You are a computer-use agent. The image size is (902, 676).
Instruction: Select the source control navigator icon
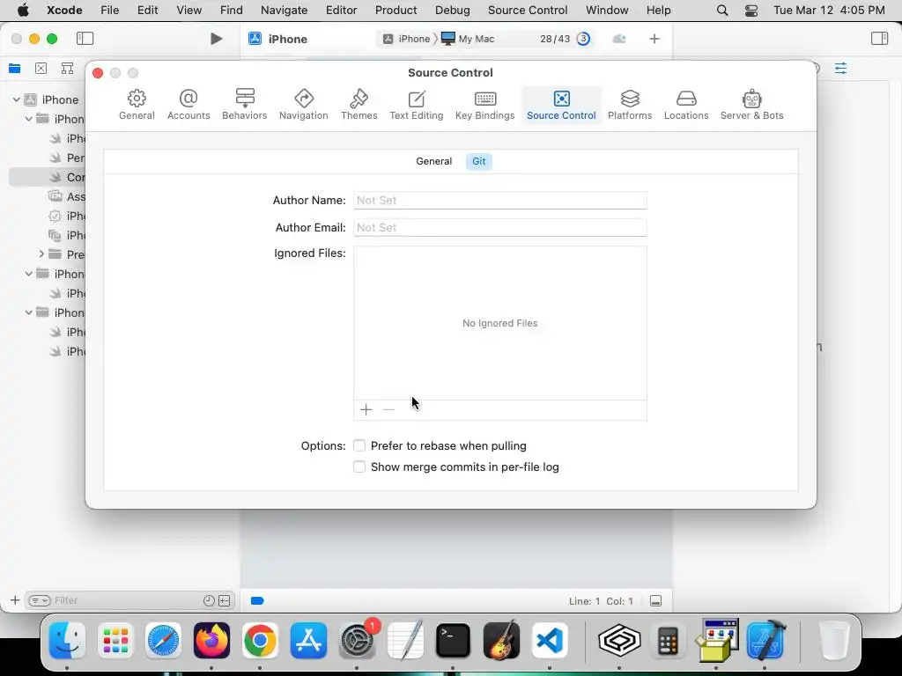coord(41,69)
